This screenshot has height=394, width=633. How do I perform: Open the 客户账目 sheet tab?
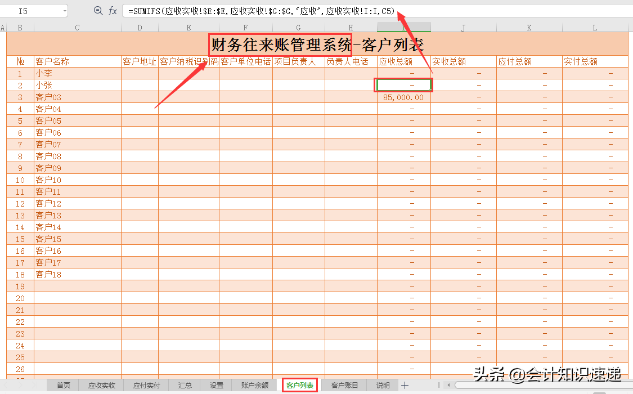click(343, 386)
